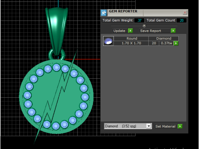Click the Total Gem Count label
The height and width of the screenshot is (149, 199).
[x=161, y=20]
